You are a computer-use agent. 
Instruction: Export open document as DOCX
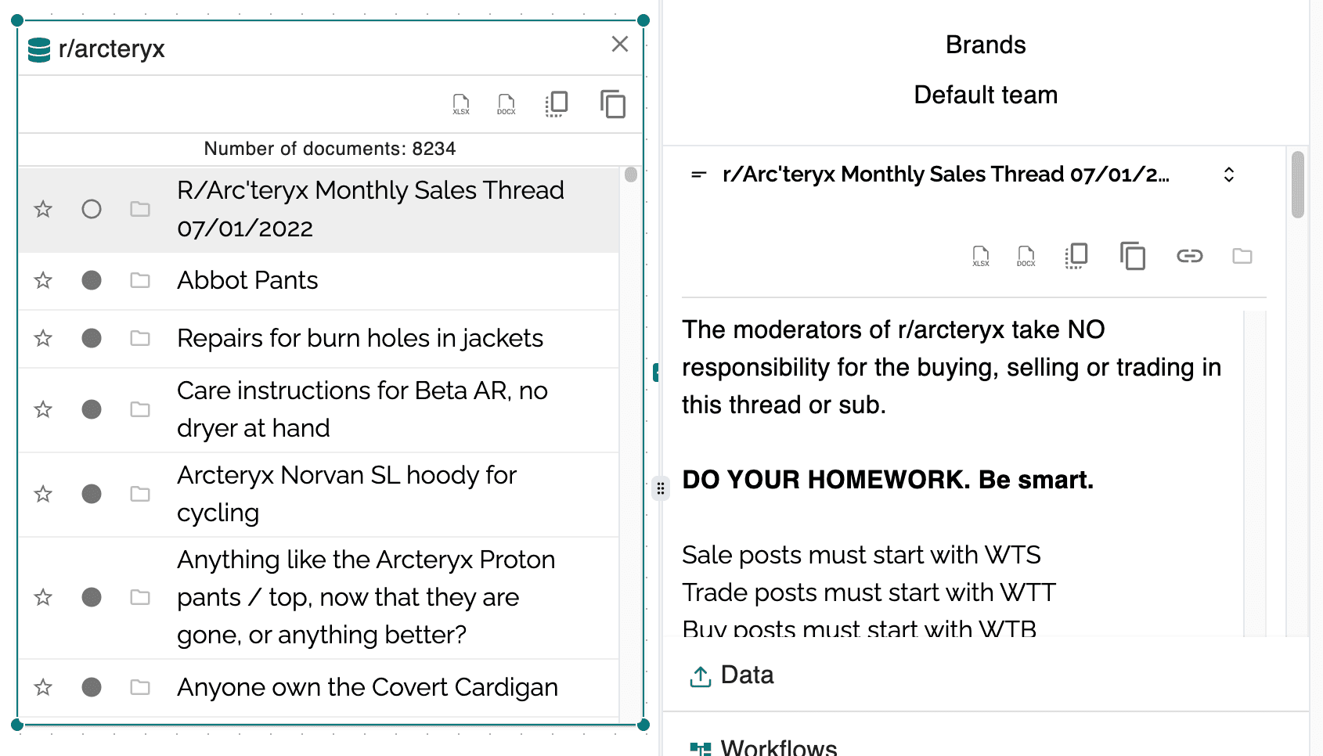click(x=1026, y=256)
